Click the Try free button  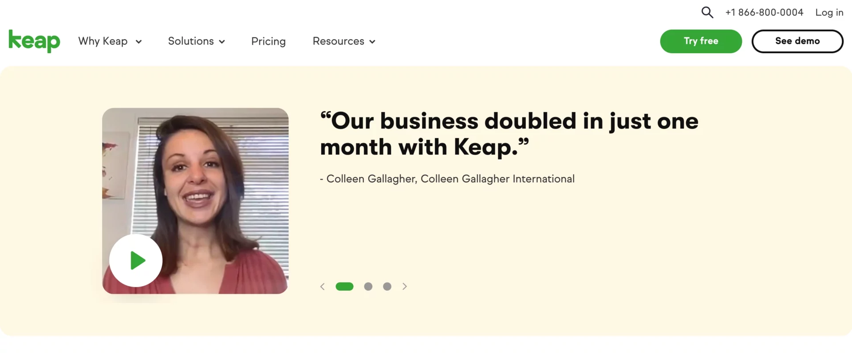(x=701, y=41)
